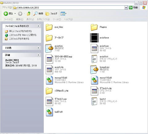Open the お気に入り(A) menu
The image size is (148, 134).
(43, 19)
